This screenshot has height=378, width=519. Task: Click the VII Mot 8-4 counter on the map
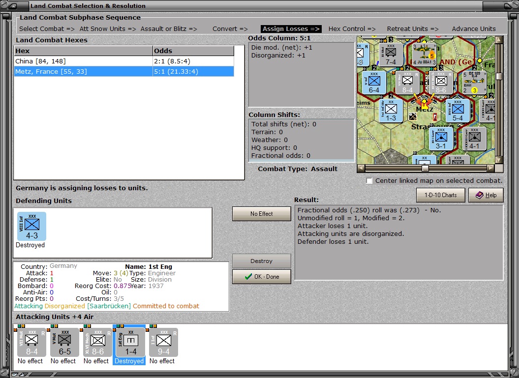(407, 83)
